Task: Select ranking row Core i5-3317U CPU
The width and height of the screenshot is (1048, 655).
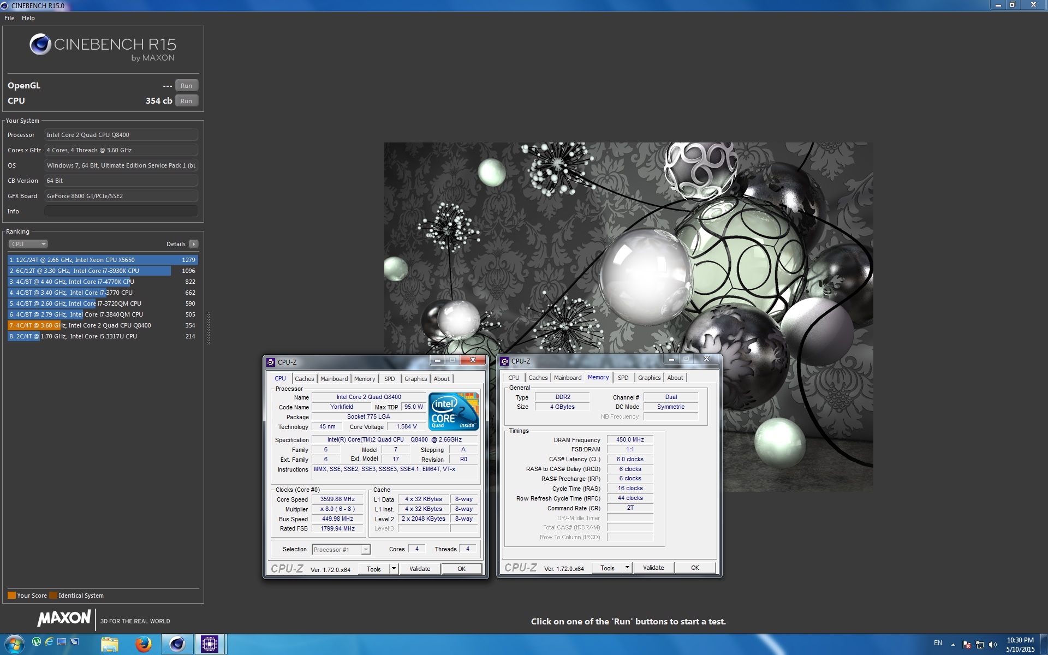Action: click(103, 336)
